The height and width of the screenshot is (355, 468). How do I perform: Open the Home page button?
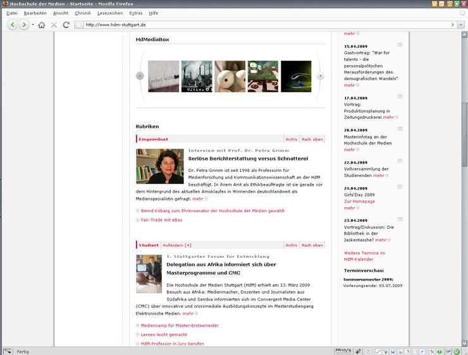click(42, 25)
